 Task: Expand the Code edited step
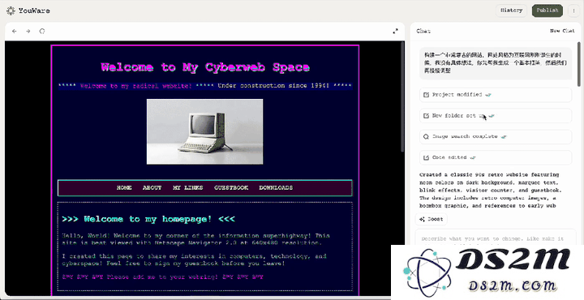[x=496, y=157]
